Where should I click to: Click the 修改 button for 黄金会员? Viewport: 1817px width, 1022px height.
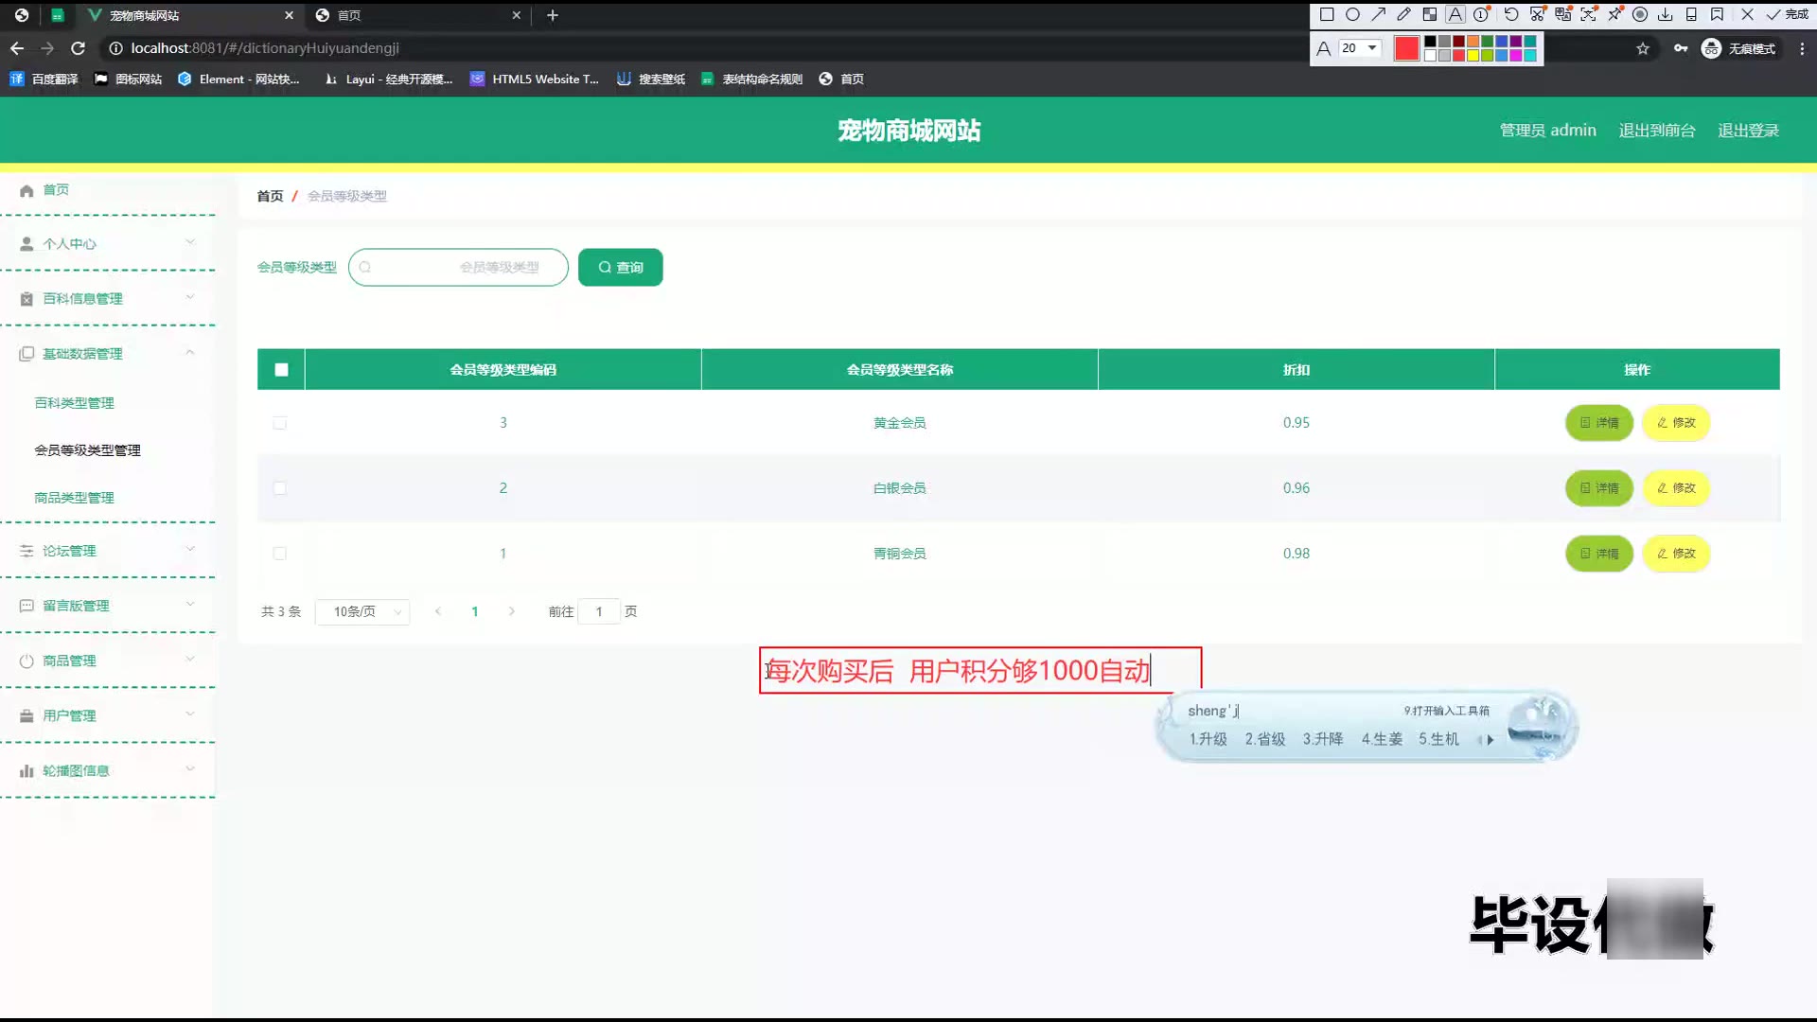pyautogui.click(x=1676, y=423)
